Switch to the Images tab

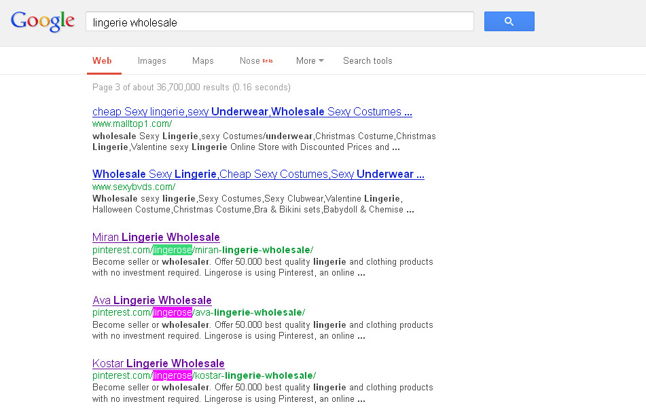151,61
